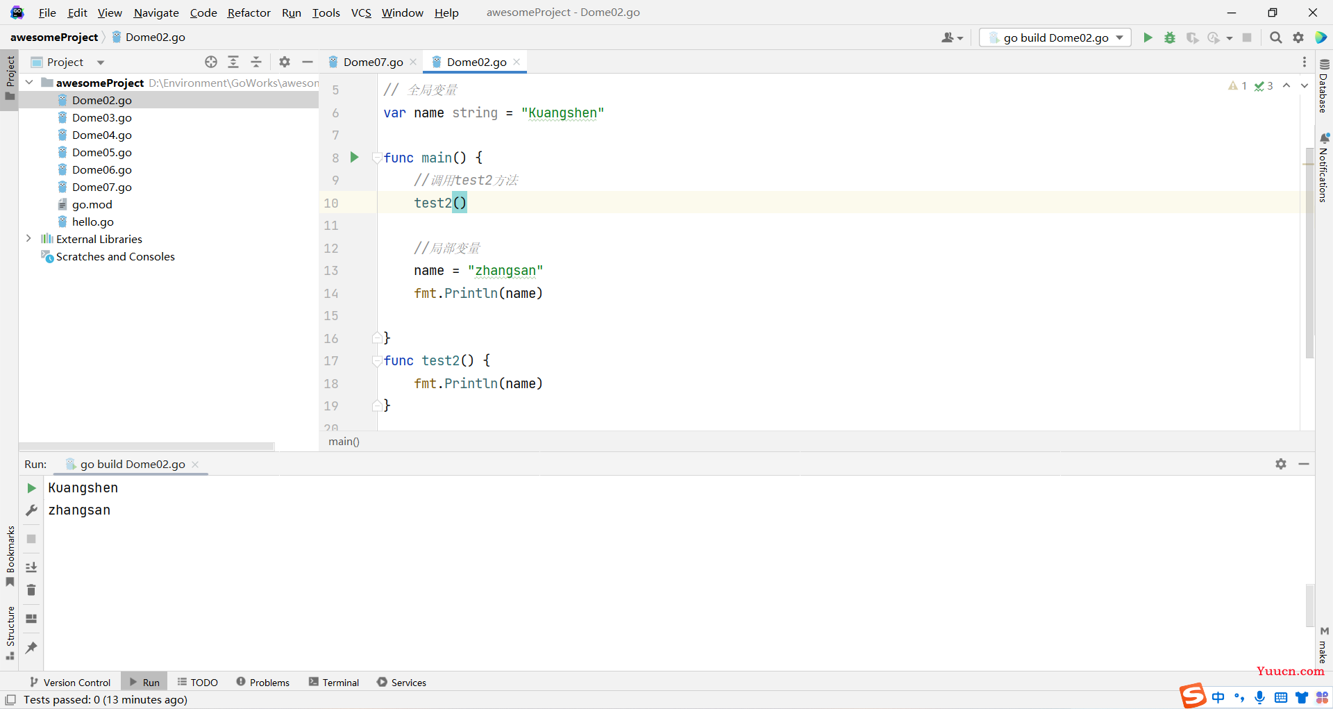This screenshot has height=709, width=1333.
Task: Fold the test2 function block
Action: (x=377, y=360)
